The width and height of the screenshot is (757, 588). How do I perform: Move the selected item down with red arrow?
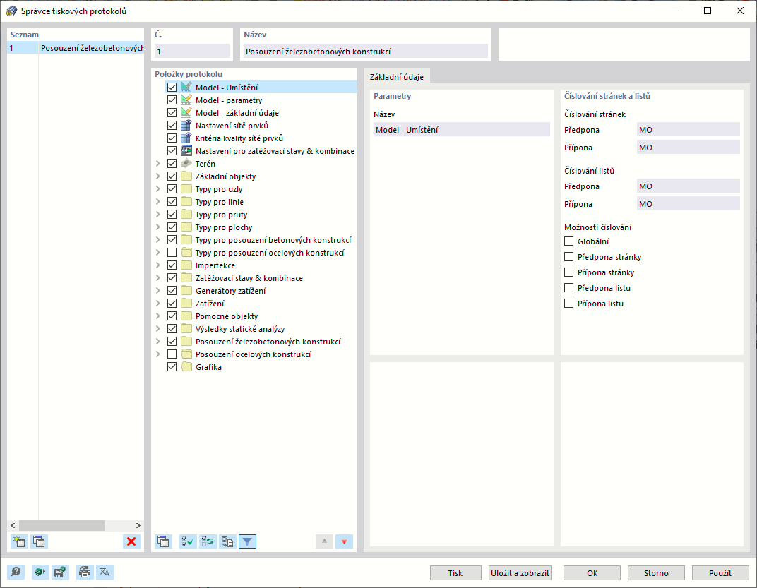tap(344, 541)
